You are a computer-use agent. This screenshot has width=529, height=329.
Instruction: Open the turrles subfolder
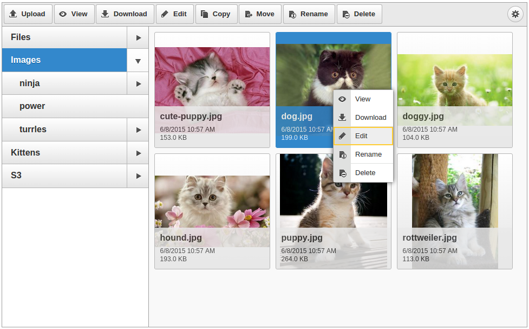click(64, 130)
